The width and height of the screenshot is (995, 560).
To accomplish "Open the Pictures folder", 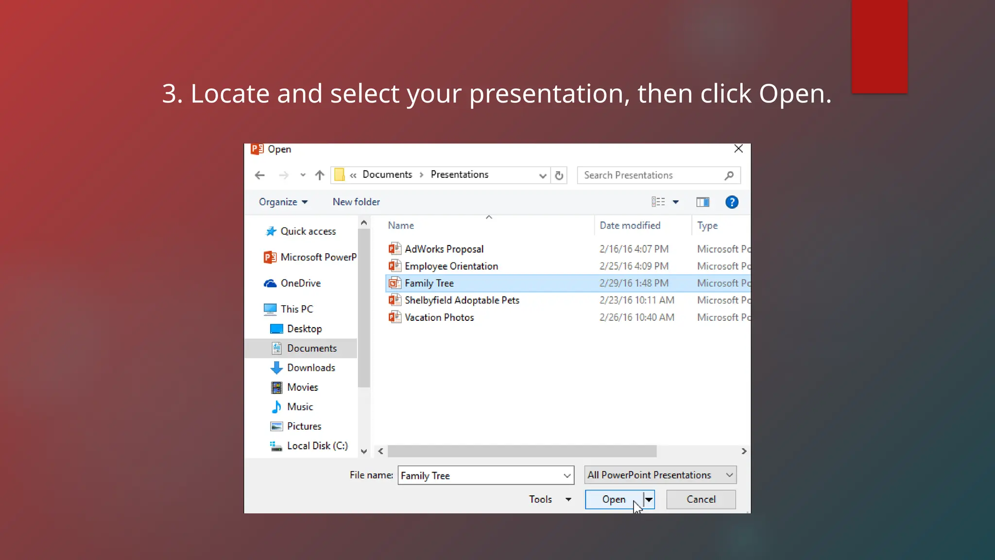I will tap(295, 426).
